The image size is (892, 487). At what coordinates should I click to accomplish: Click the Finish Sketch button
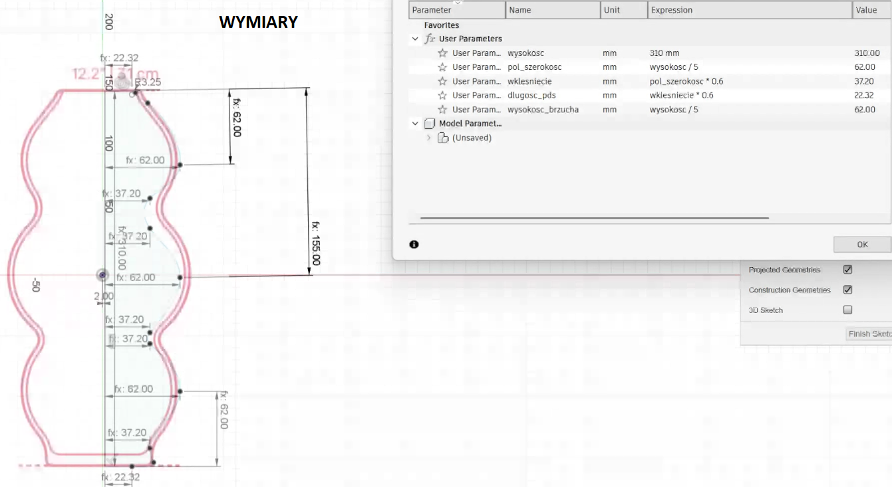tap(869, 334)
